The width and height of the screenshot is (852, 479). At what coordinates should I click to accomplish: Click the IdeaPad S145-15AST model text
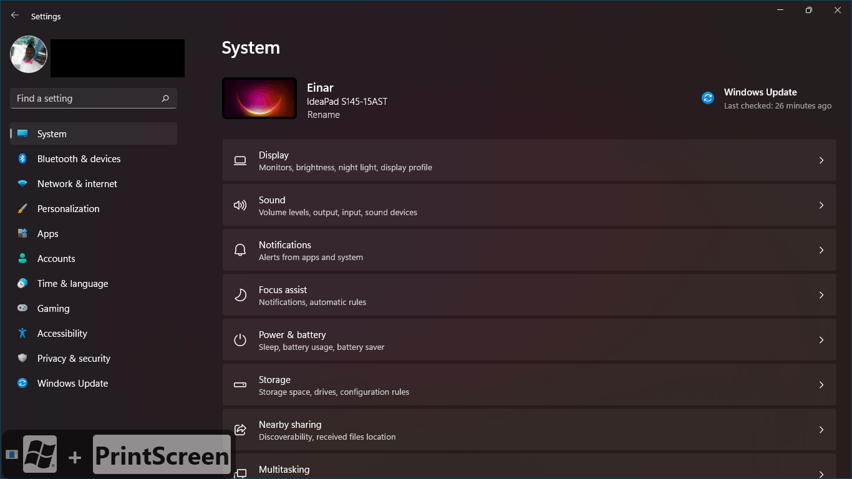point(347,102)
